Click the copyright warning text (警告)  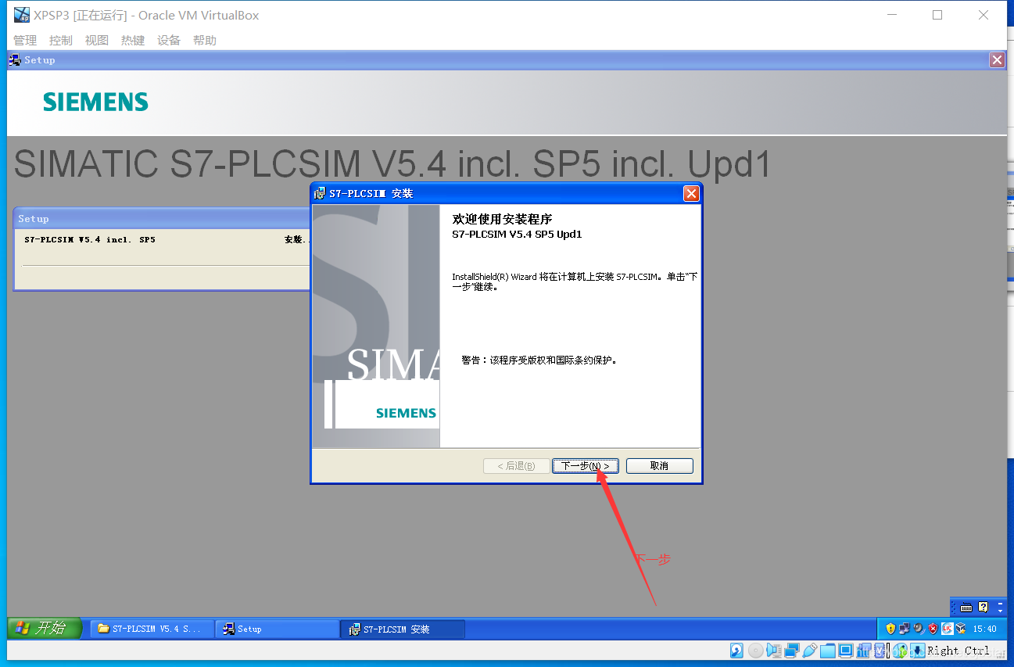[539, 360]
